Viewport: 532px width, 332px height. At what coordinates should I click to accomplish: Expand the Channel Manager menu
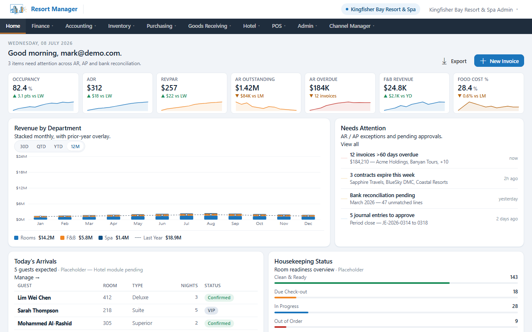(x=352, y=26)
